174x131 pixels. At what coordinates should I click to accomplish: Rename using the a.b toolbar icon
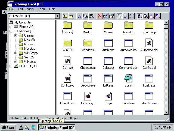point(105,16)
